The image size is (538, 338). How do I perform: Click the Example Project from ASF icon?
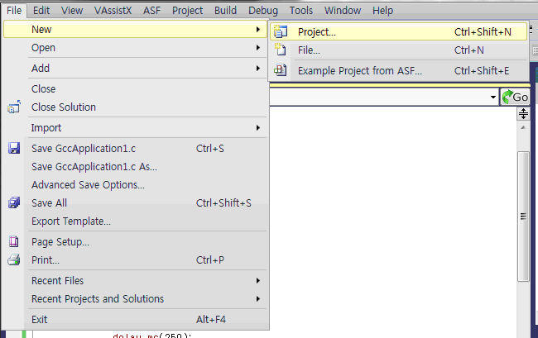pyautogui.click(x=280, y=70)
